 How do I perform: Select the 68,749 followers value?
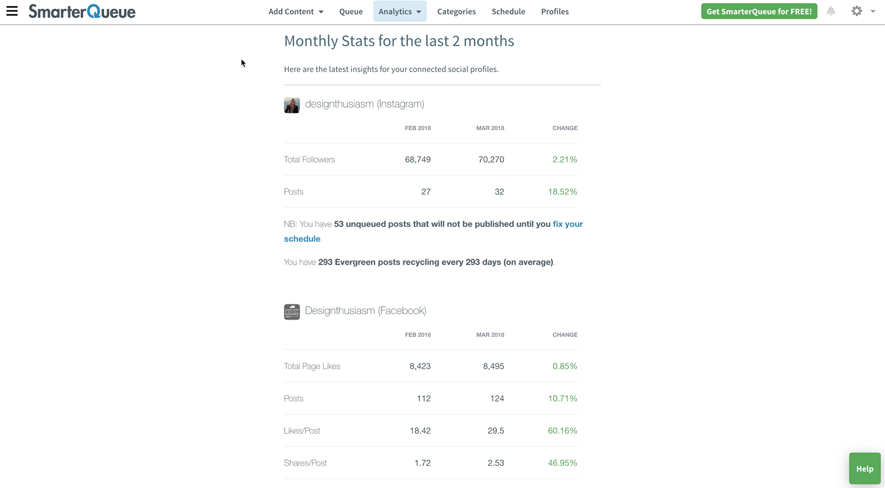click(x=418, y=160)
